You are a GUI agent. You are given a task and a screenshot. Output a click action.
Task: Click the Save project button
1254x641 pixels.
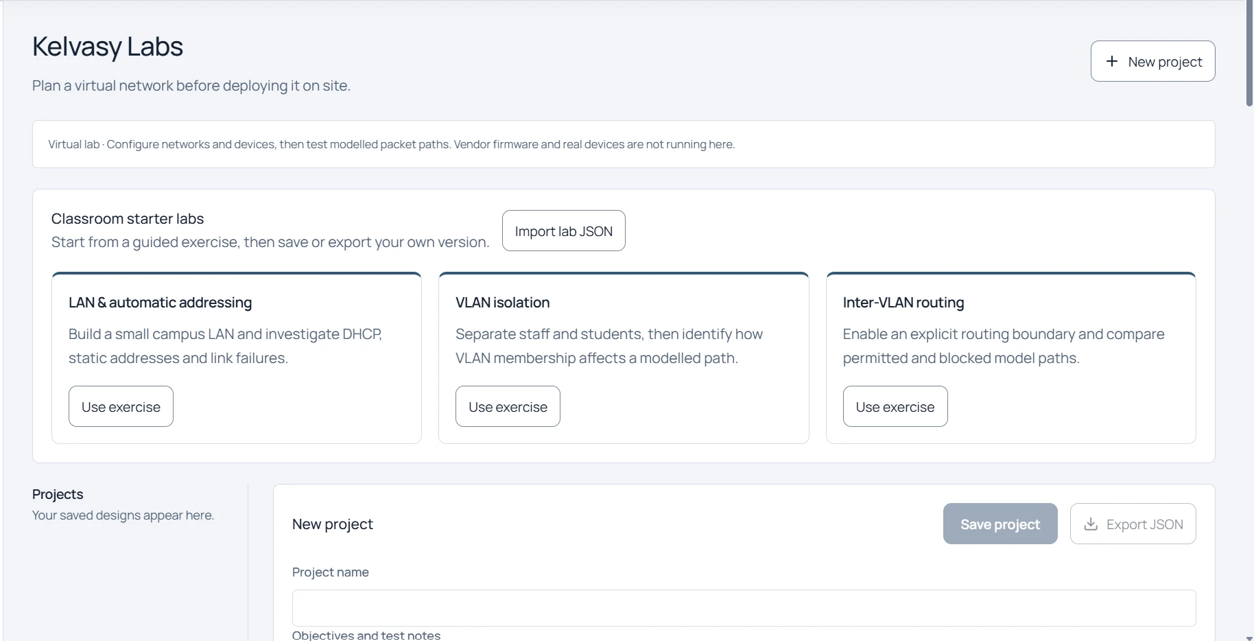(x=1000, y=524)
